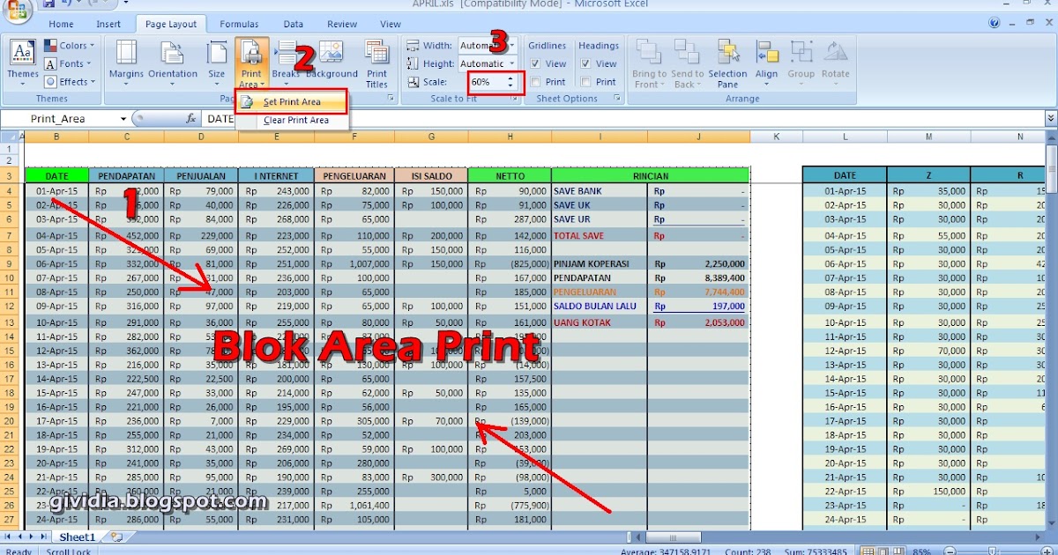Disable View under Headings
Viewport: 1058px width, 555px height.
pos(586,63)
